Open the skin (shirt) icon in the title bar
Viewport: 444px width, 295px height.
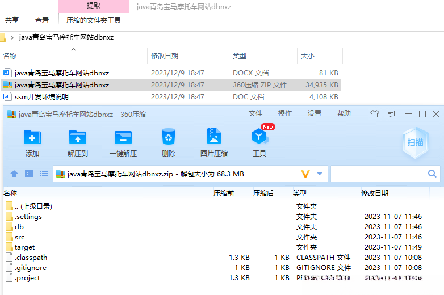375,114
